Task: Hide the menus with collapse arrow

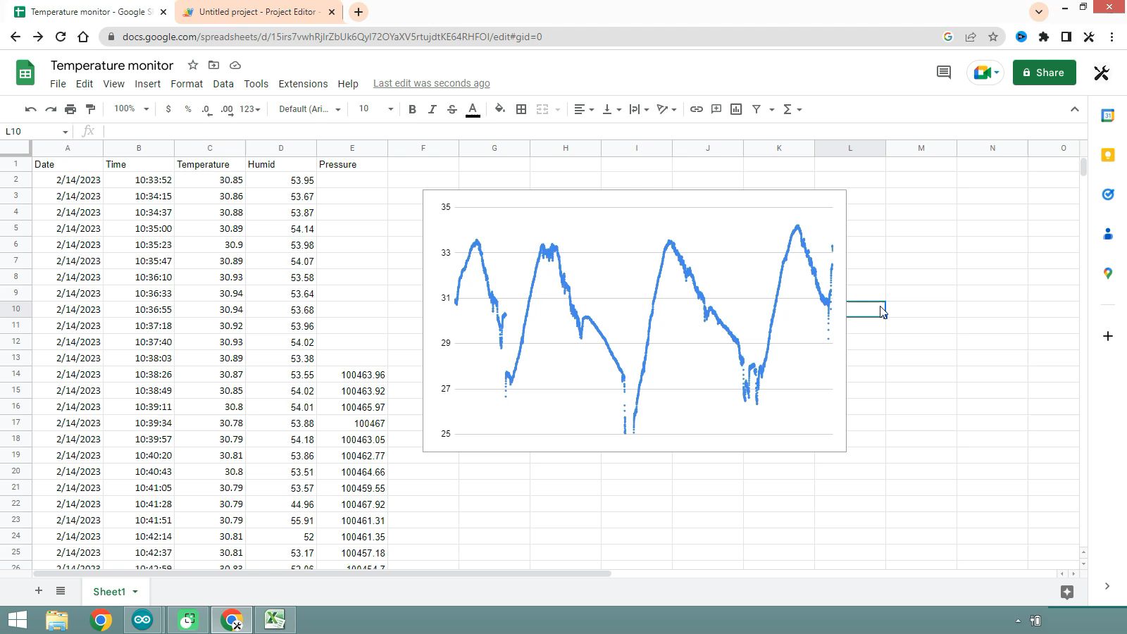Action: tap(1074, 109)
